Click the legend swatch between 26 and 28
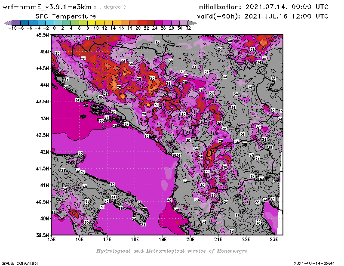 pos(167,23)
